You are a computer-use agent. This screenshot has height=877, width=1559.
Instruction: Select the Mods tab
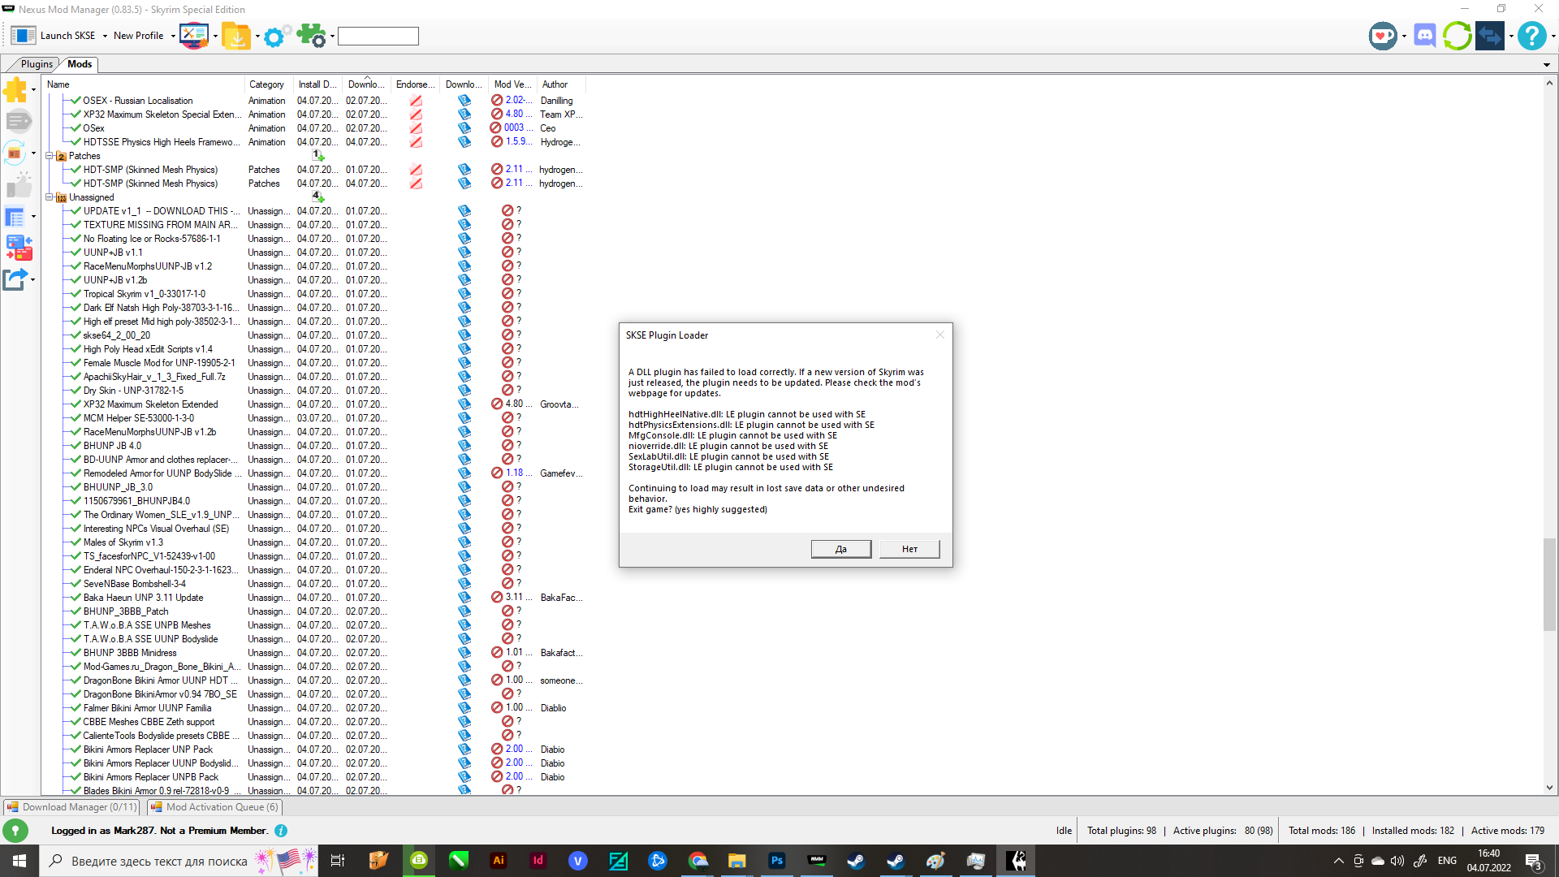(80, 64)
